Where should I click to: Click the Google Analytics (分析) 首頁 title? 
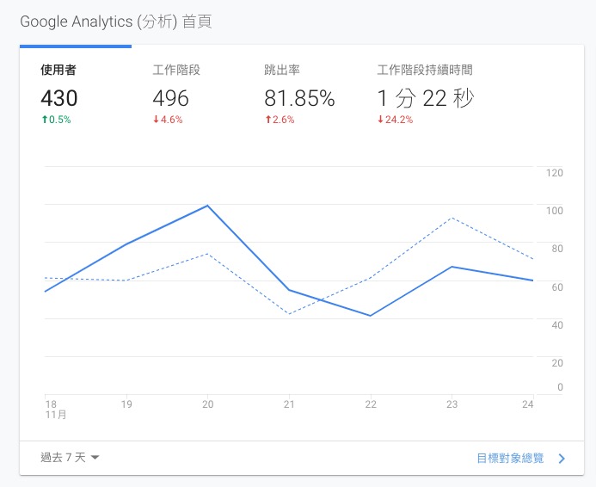116,22
